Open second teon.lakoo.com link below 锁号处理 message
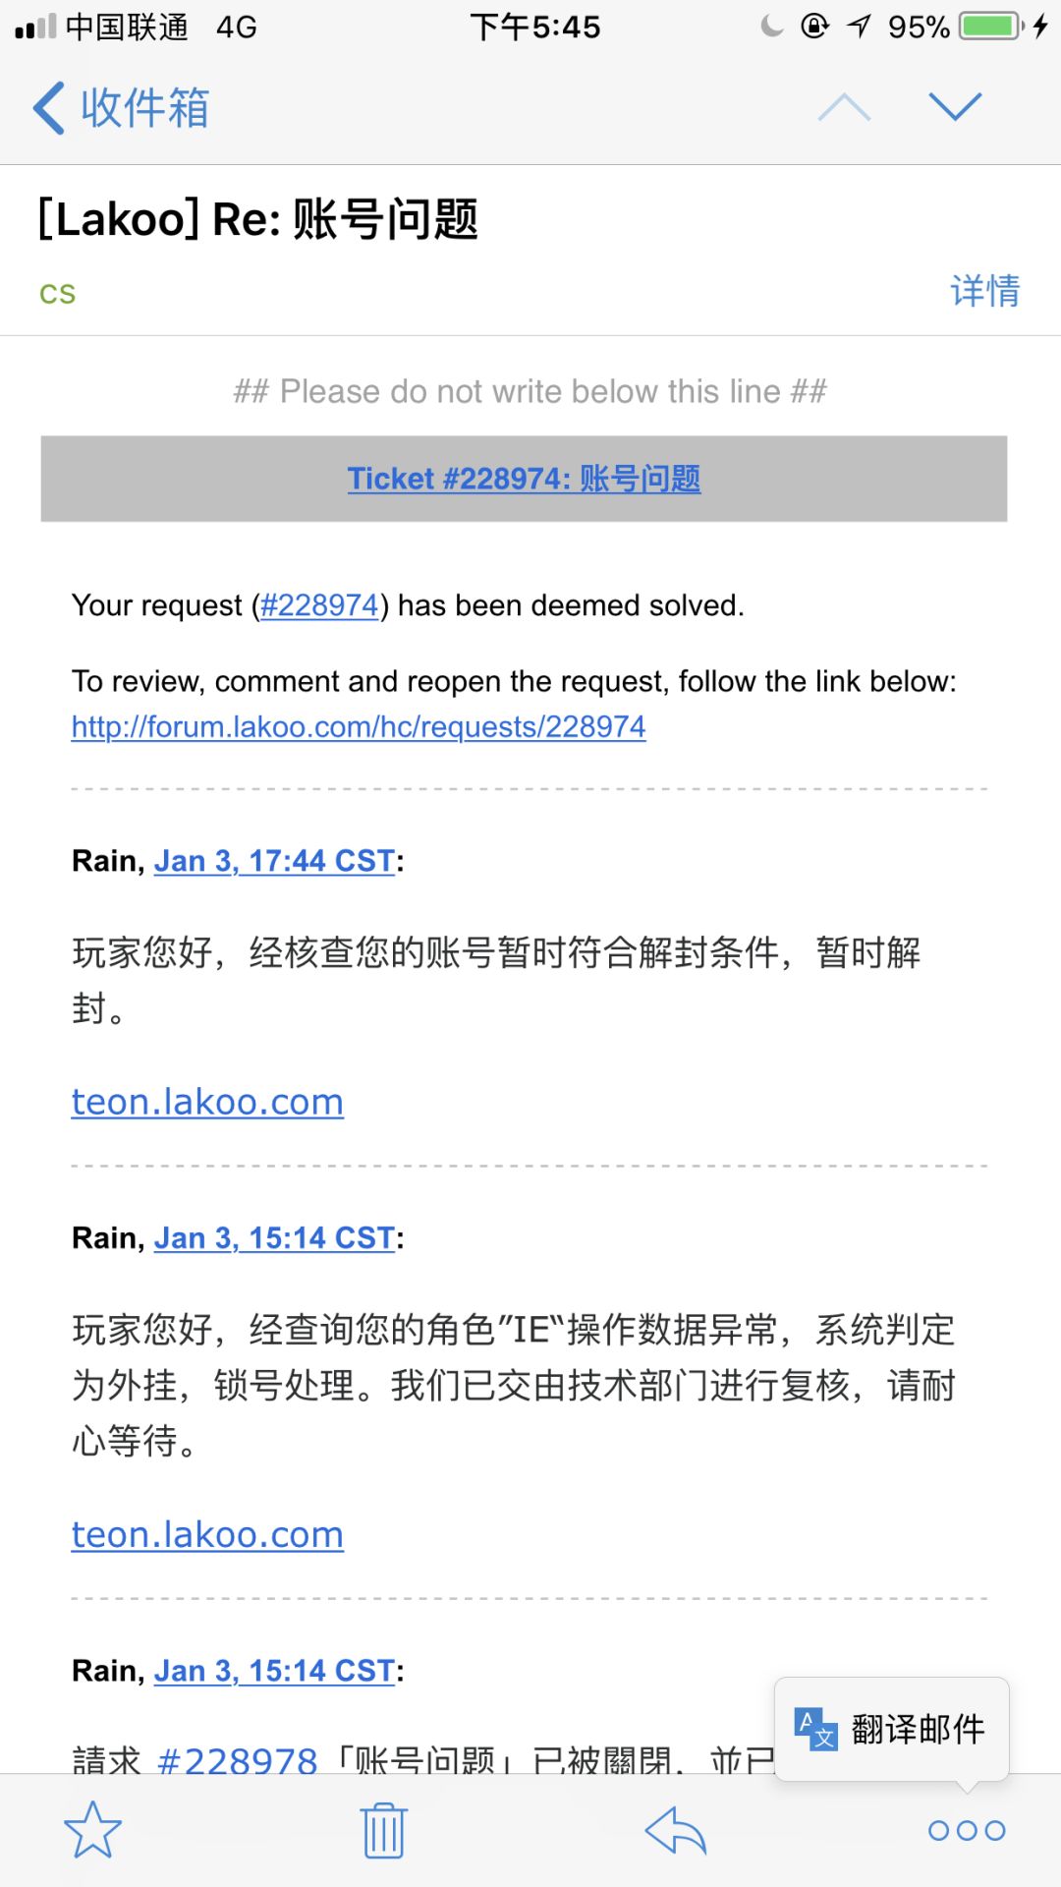The image size is (1061, 1887). click(x=207, y=1534)
